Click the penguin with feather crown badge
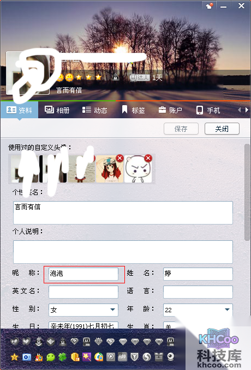Screen dimensions: 251x370 coord(39,342)
